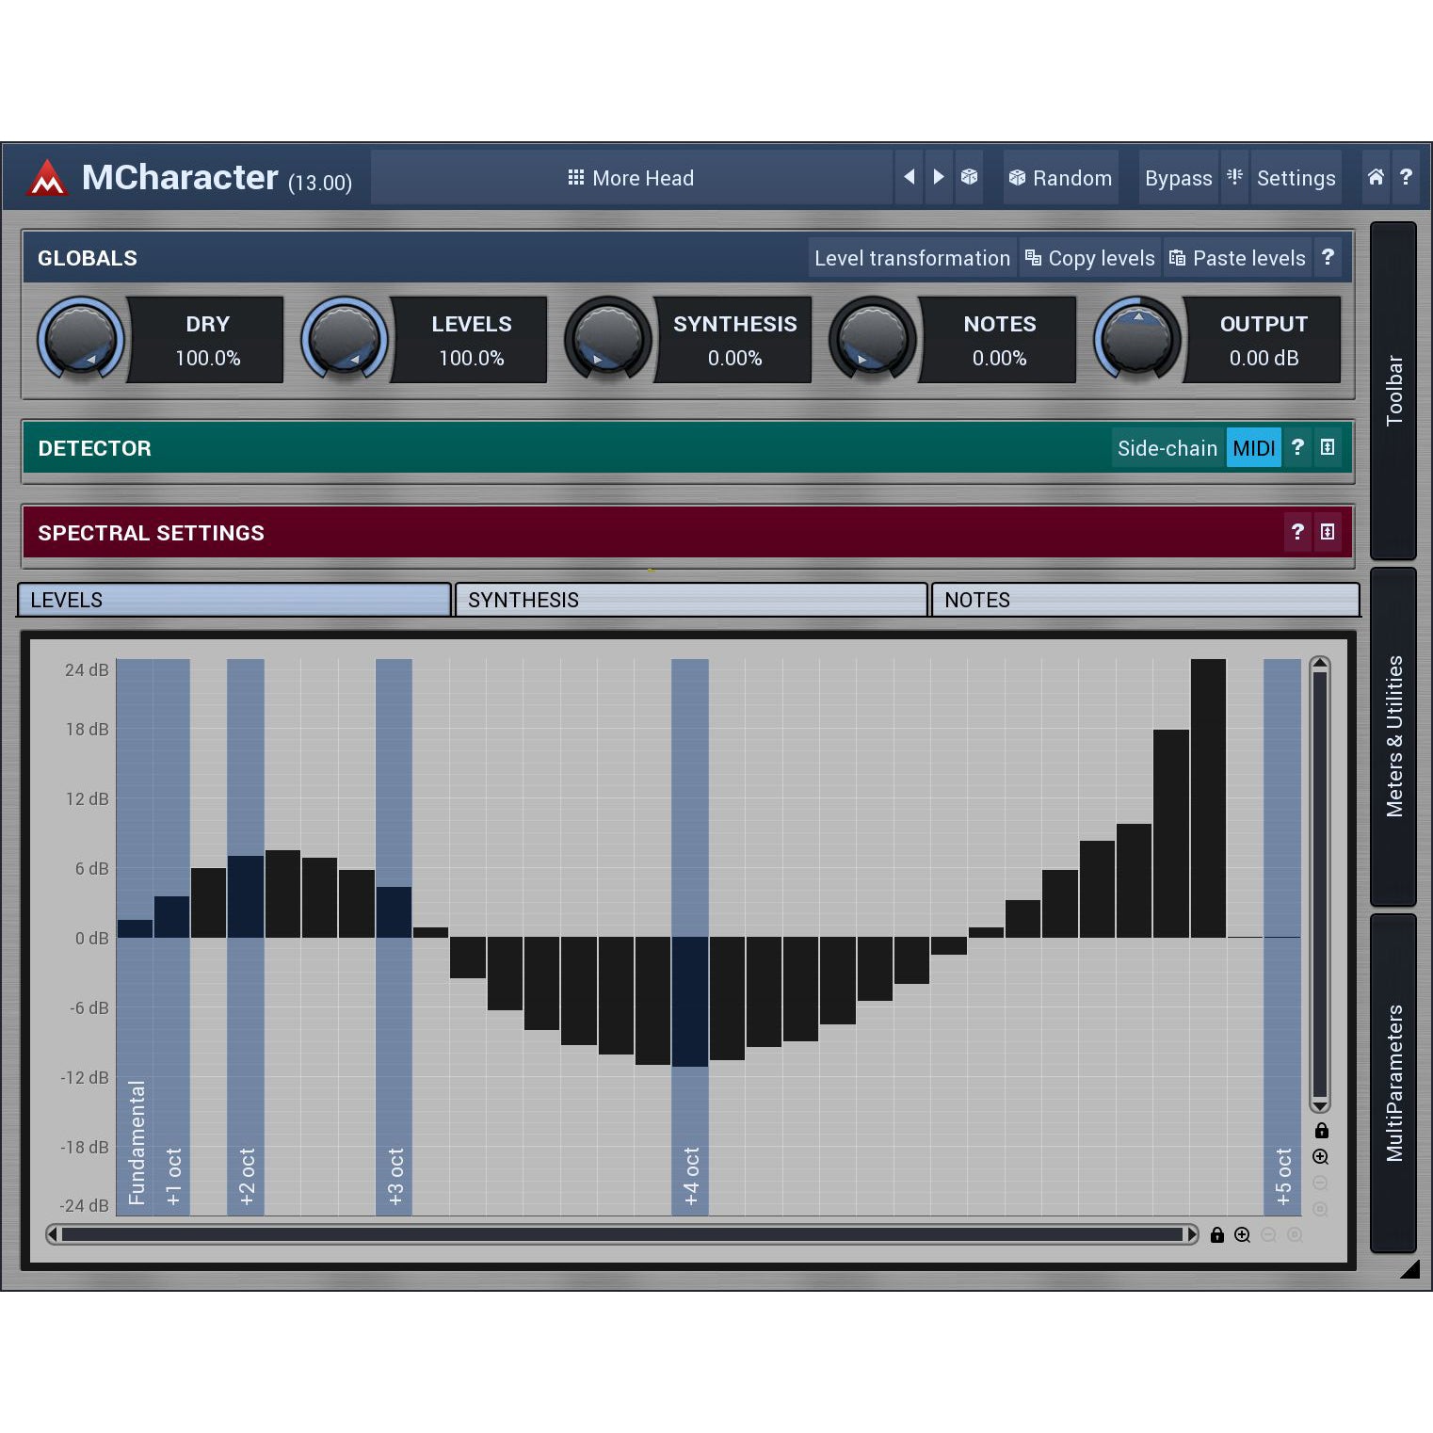Expand the Detector panel

coord(1328,447)
